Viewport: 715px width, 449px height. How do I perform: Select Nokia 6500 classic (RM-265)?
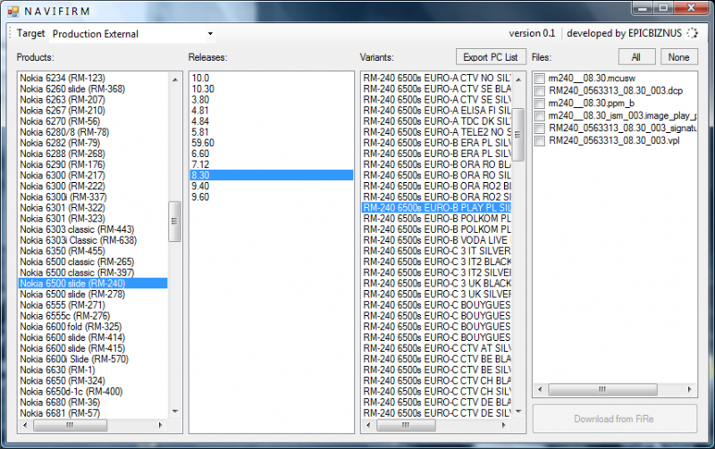[x=93, y=262]
